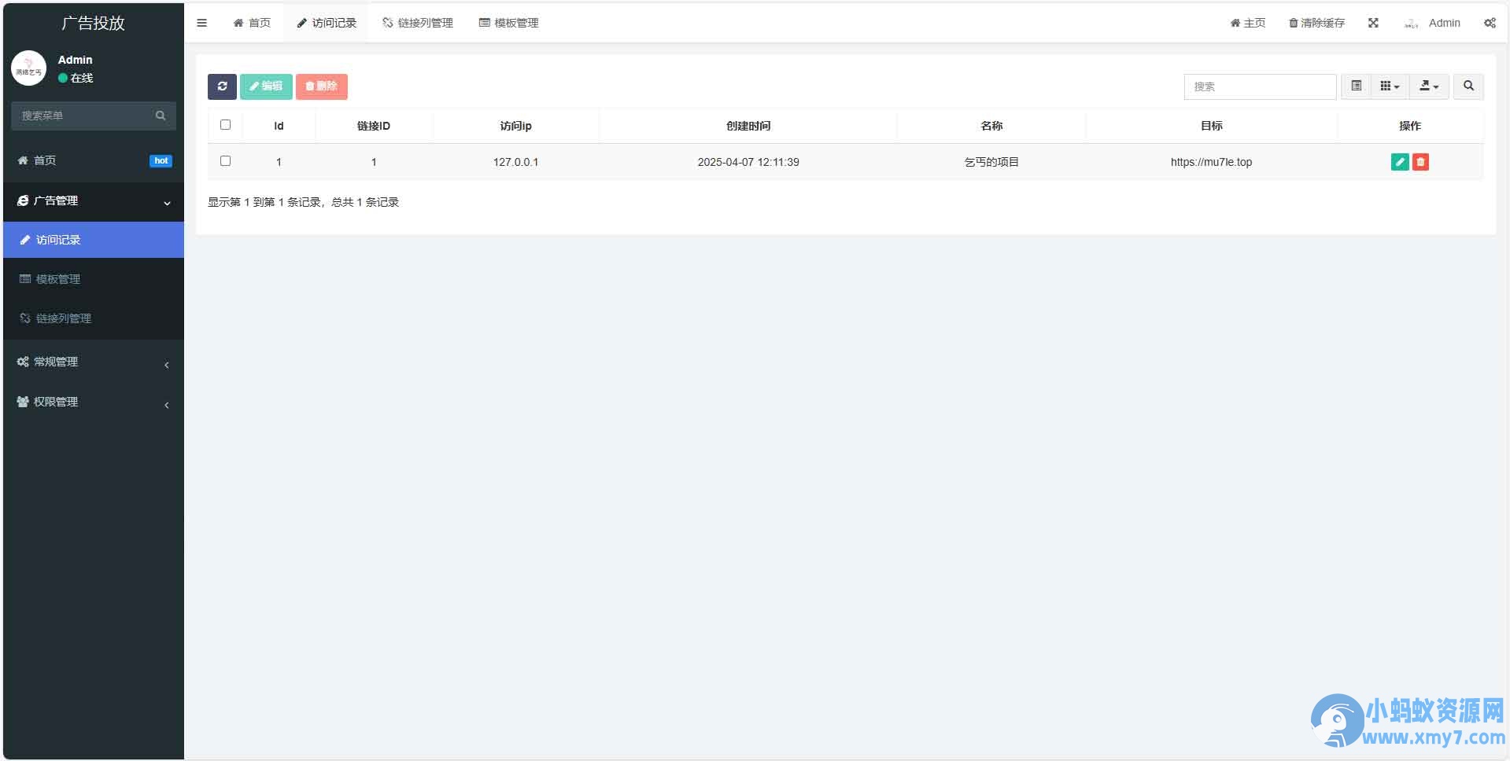Switch to the 链接列管理 tab

click(x=418, y=23)
